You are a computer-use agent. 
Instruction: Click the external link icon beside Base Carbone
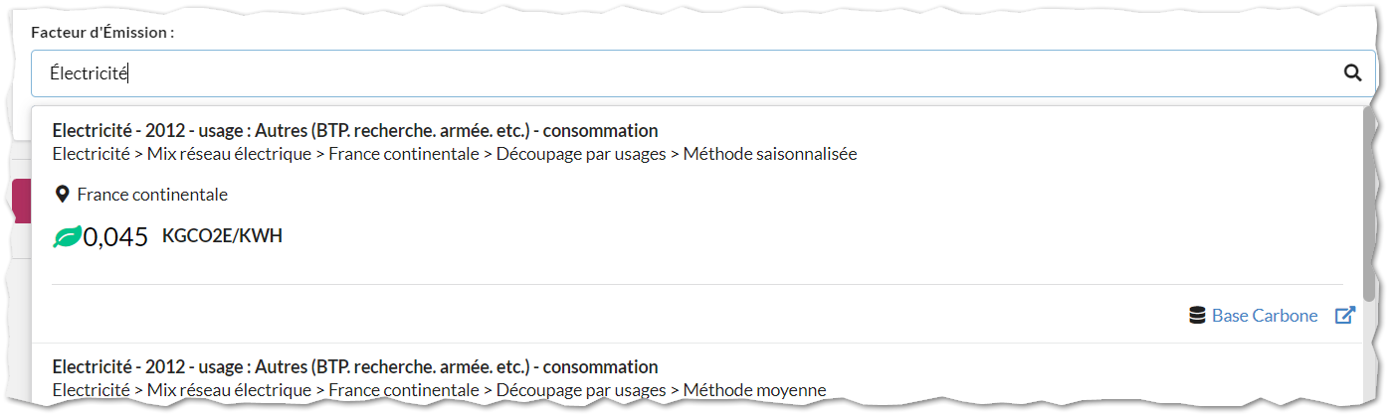click(x=1345, y=316)
